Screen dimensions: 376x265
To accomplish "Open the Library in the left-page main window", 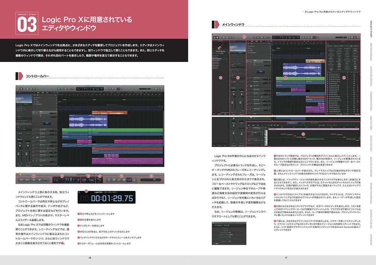I will click(x=18, y=89).
